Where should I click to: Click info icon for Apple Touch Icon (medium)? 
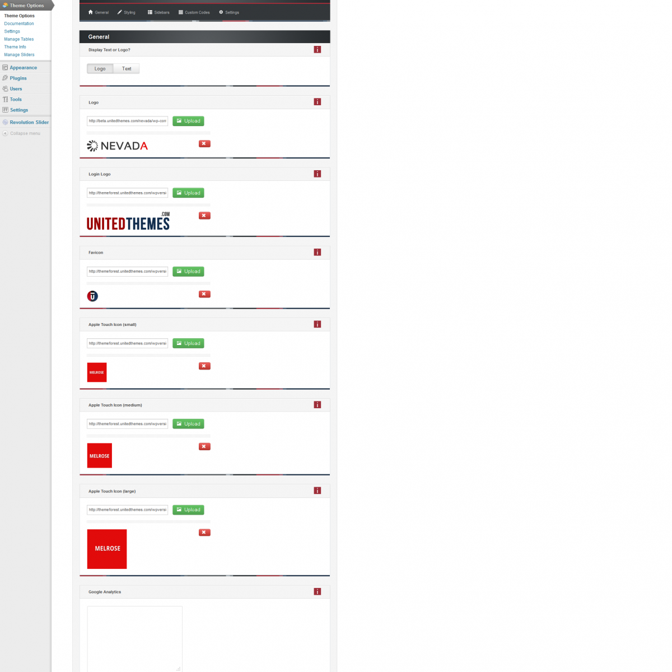[x=317, y=405]
